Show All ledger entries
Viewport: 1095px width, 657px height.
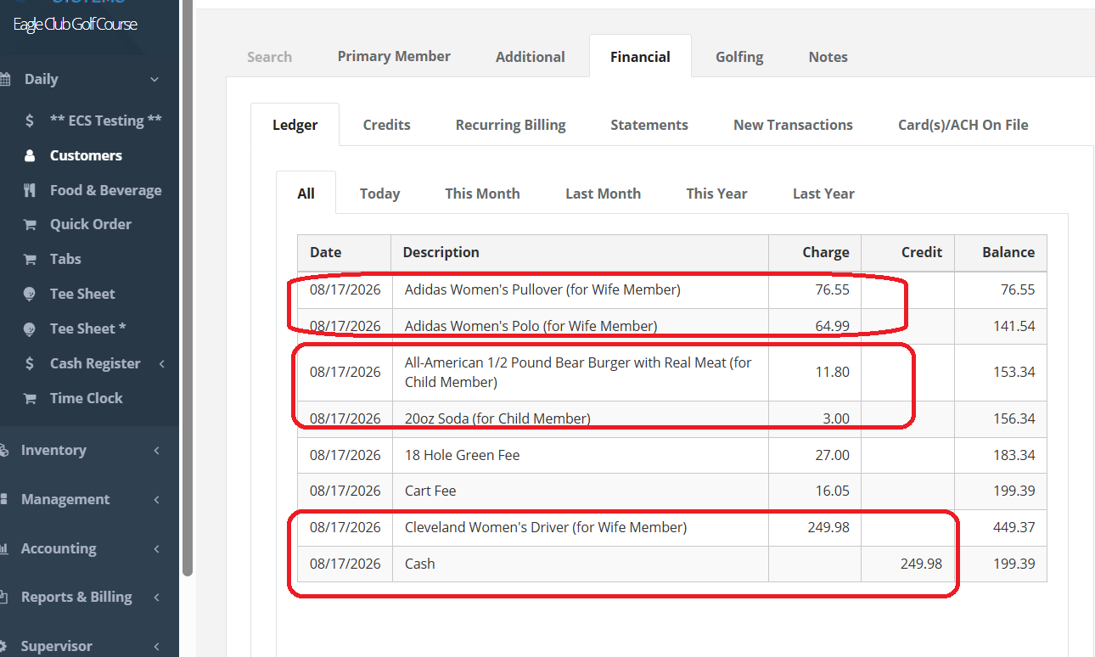(x=306, y=194)
